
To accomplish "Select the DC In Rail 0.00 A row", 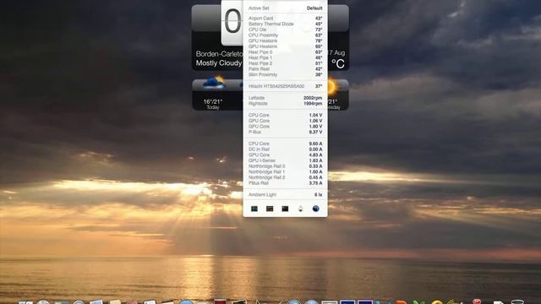I will 286,149.
